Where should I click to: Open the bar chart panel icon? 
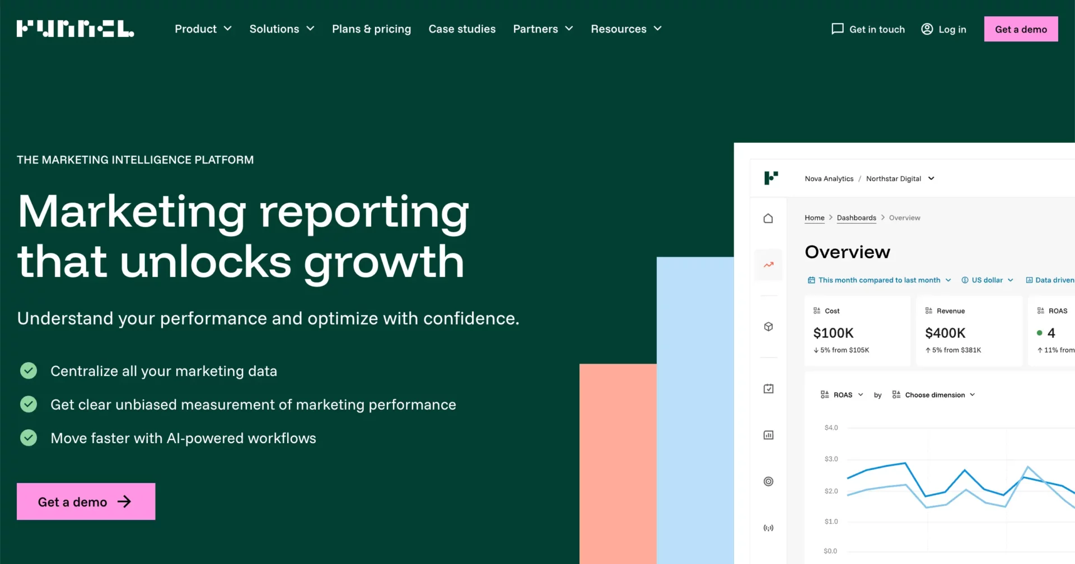click(x=768, y=435)
